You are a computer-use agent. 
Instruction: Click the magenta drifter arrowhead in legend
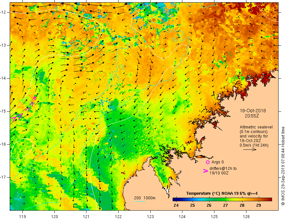click(205, 171)
